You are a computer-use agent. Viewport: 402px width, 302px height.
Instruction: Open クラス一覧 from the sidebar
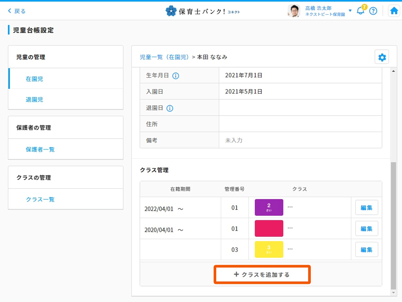tap(40, 199)
